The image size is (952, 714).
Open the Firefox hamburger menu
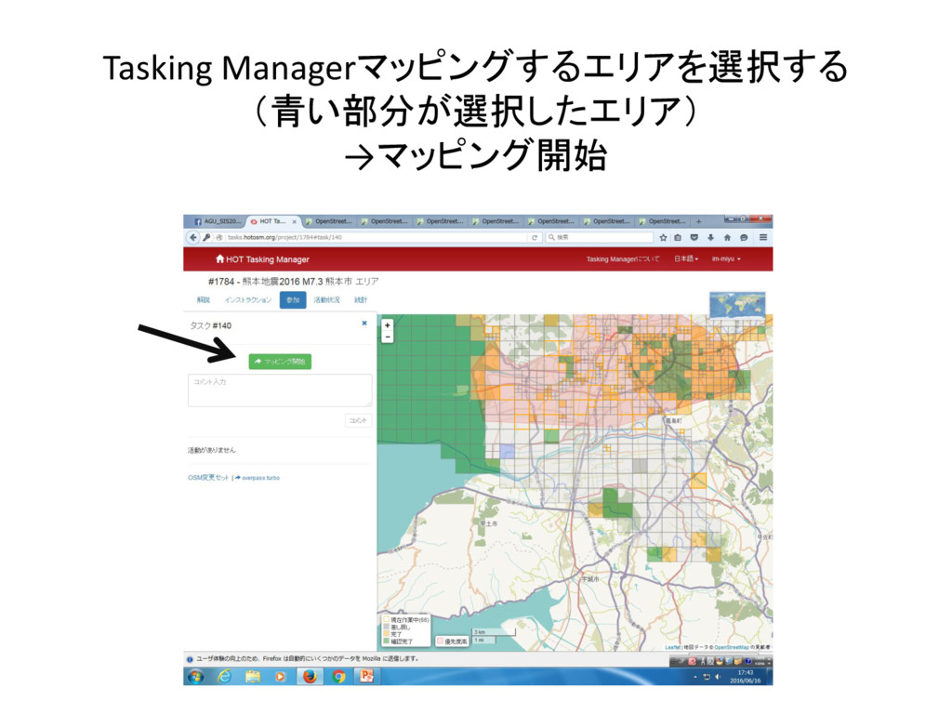[x=763, y=237]
